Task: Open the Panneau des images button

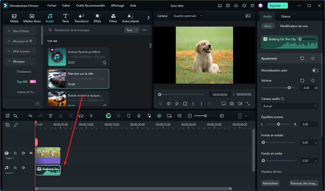Action: click(304, 183)
